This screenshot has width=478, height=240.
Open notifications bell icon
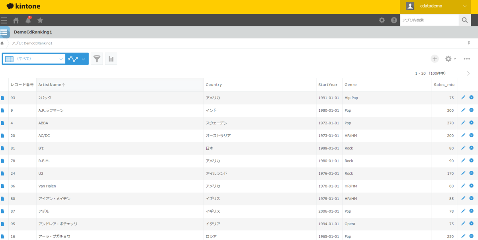[28, 20]
